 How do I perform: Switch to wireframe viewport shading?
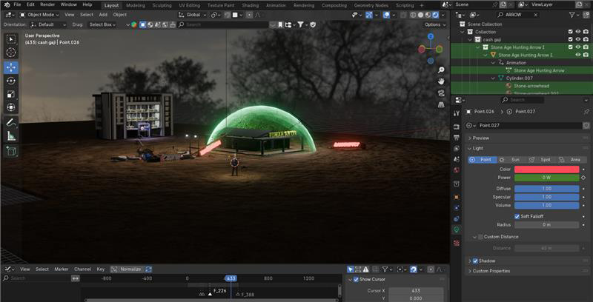413,15
